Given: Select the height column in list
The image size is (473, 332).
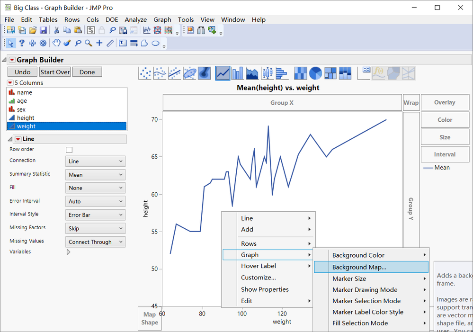Looking at the screenshot, I should 26,118.
